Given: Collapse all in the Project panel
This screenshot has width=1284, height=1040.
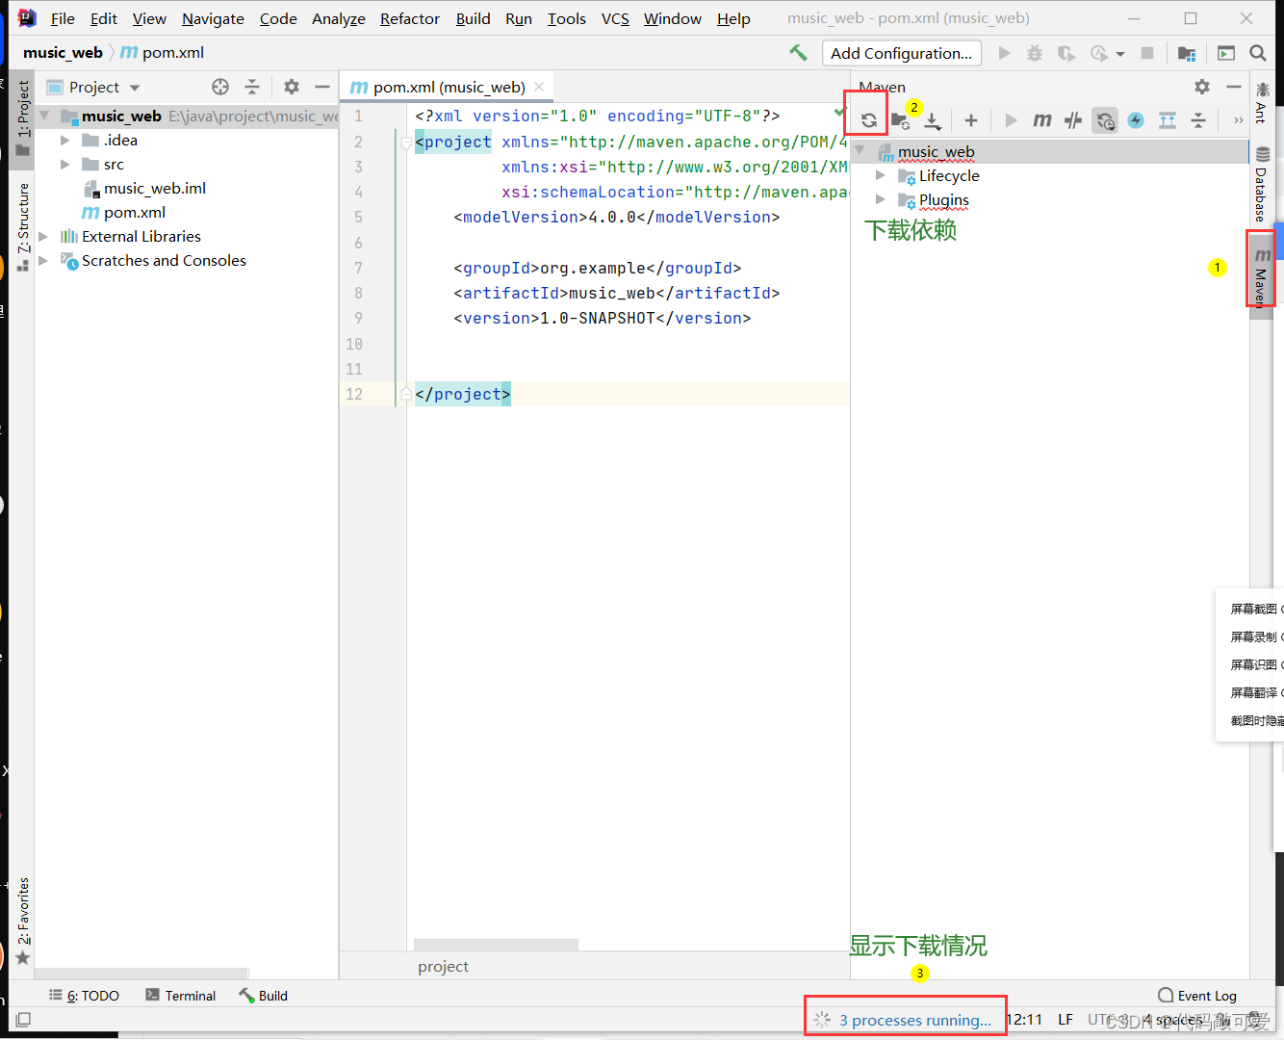Looking at the screenshot, I should (252, 87).
